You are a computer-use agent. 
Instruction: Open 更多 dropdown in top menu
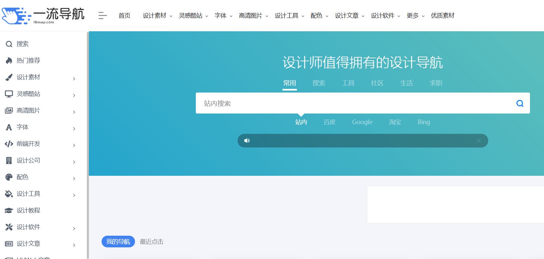pos(416,16)
